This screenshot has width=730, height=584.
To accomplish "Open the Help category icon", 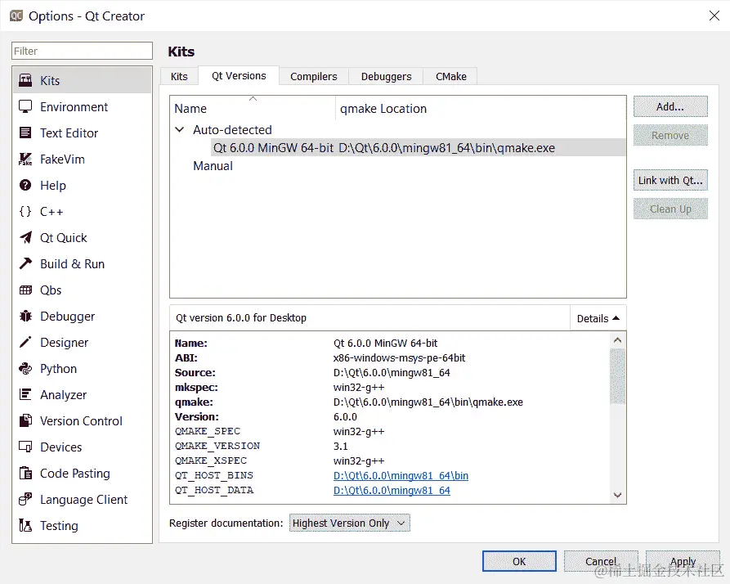I will click(25, 186).
